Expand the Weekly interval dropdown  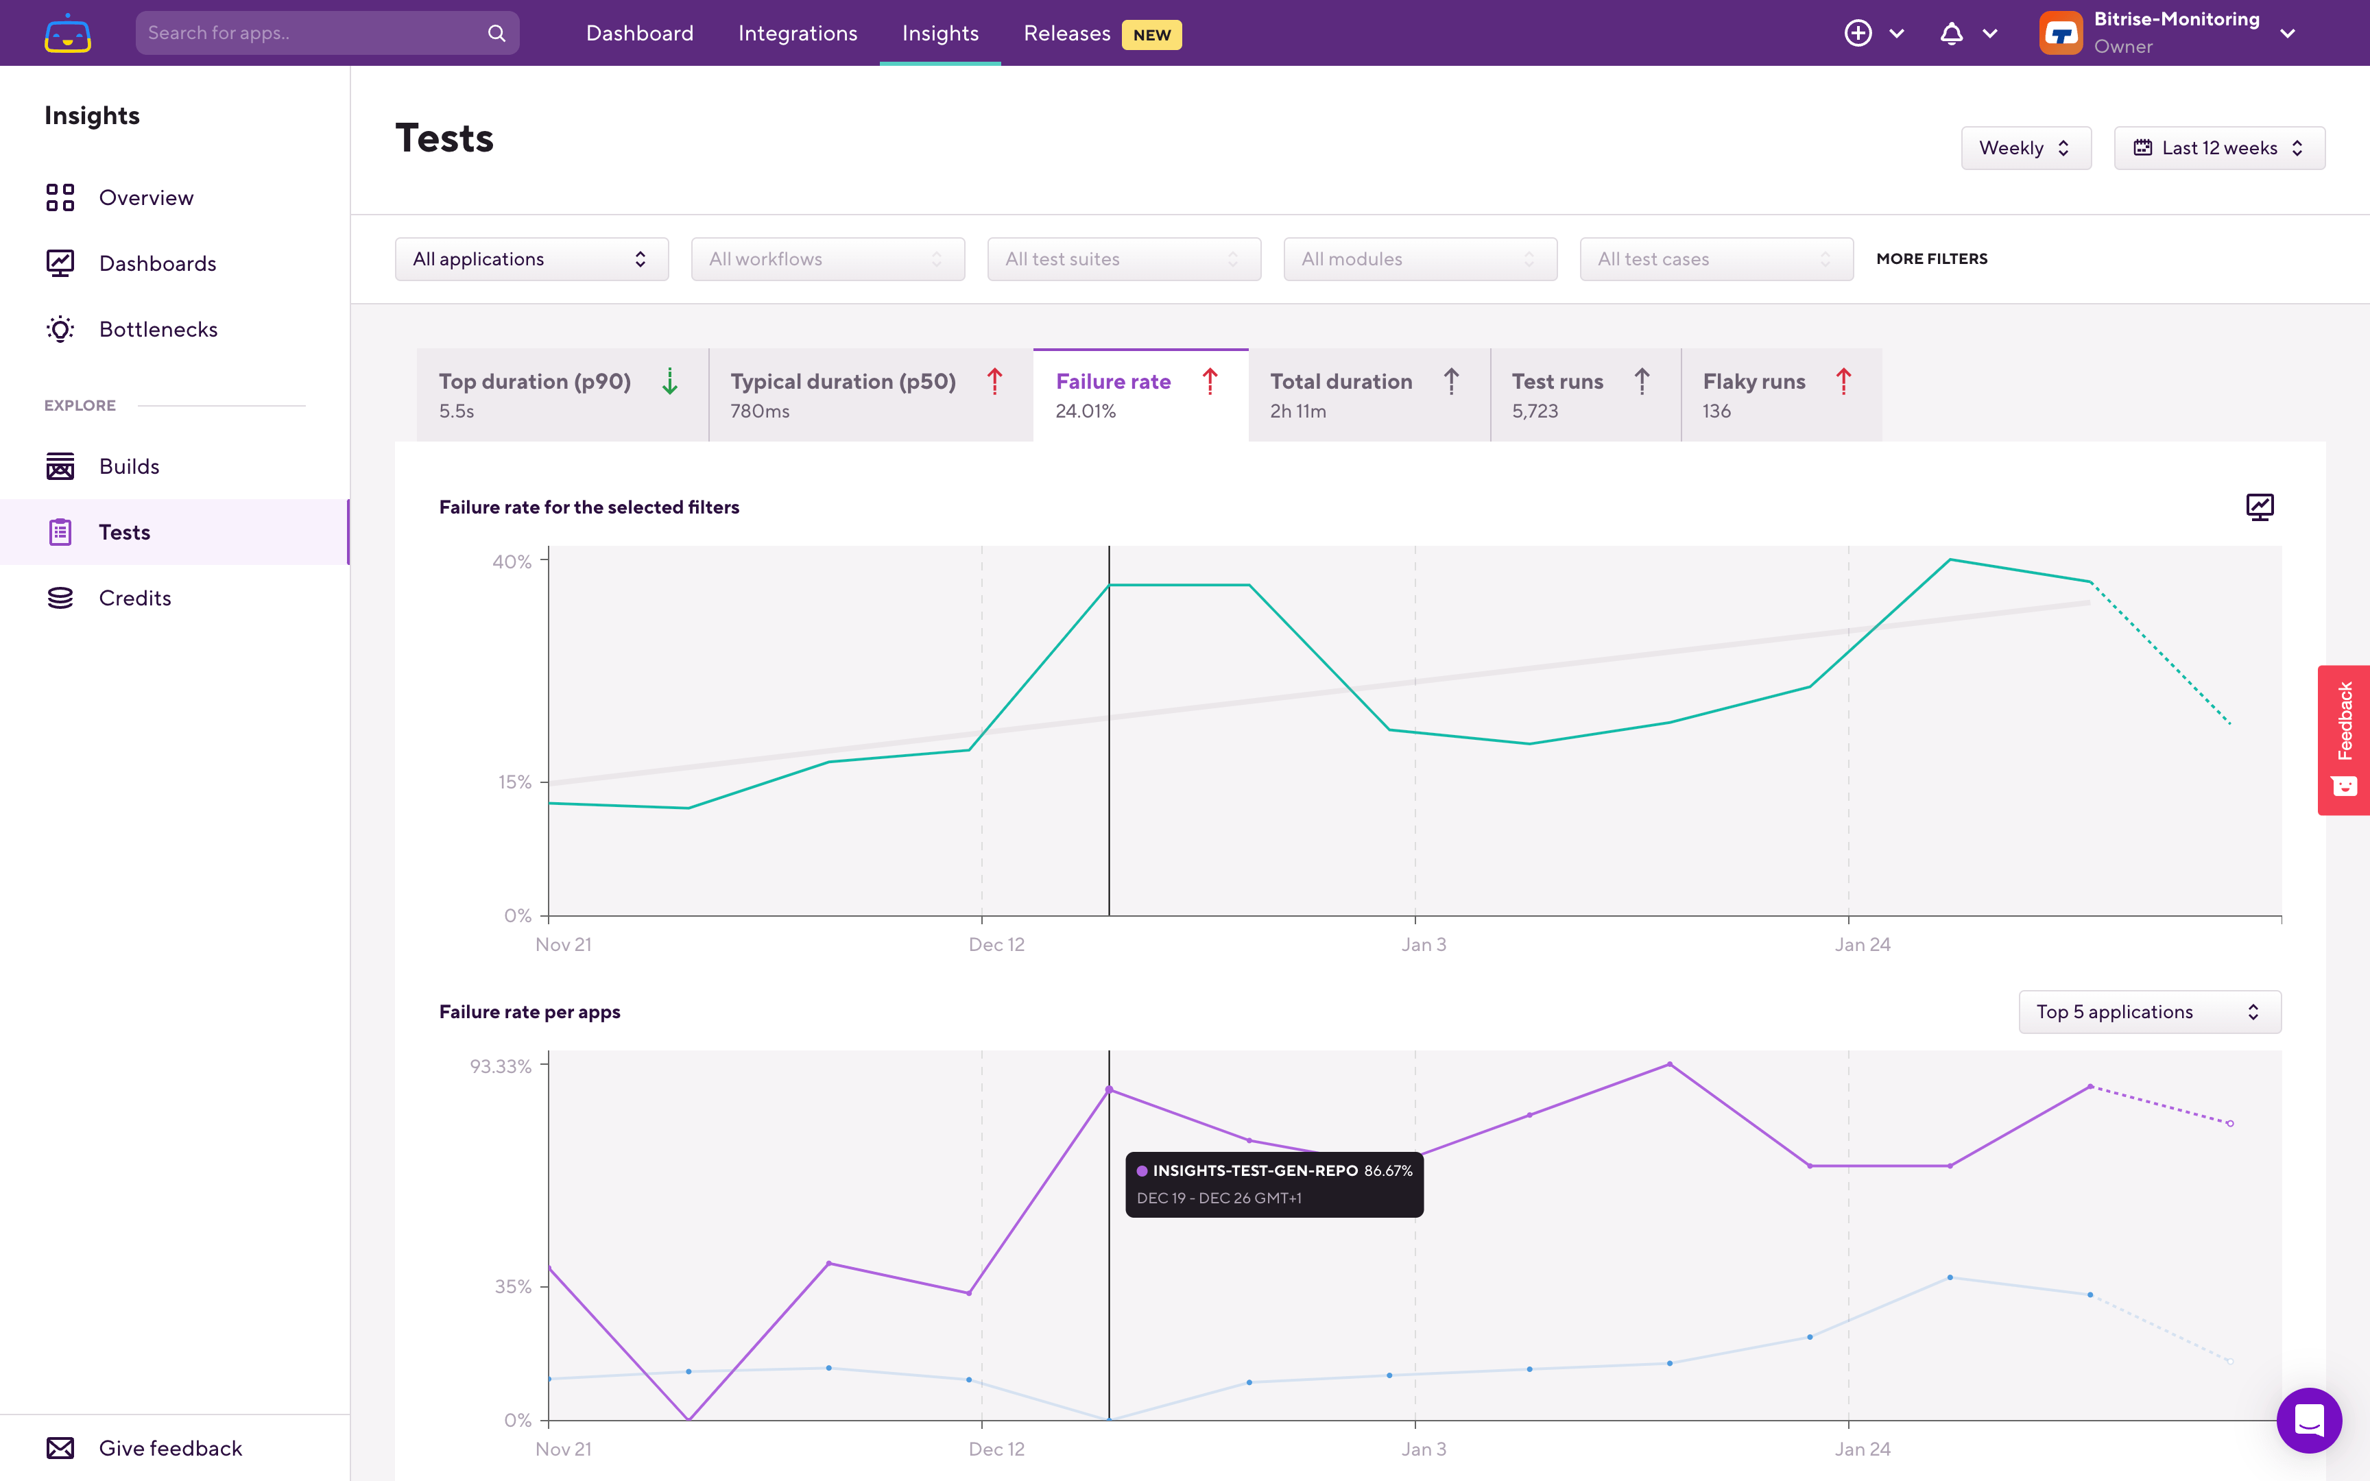point(2025,148)
